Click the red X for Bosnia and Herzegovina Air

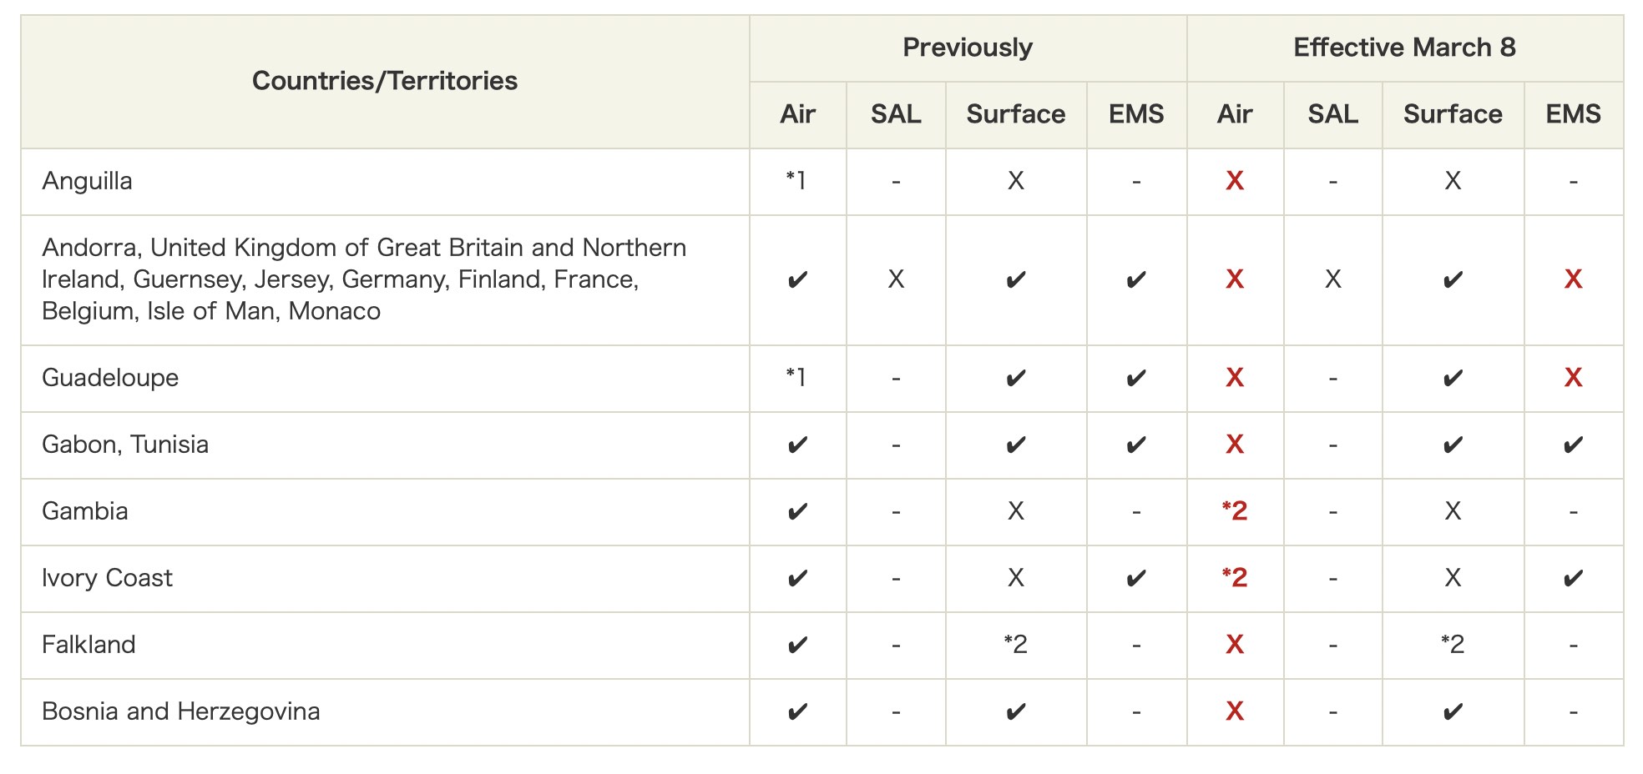(1235, 711)
